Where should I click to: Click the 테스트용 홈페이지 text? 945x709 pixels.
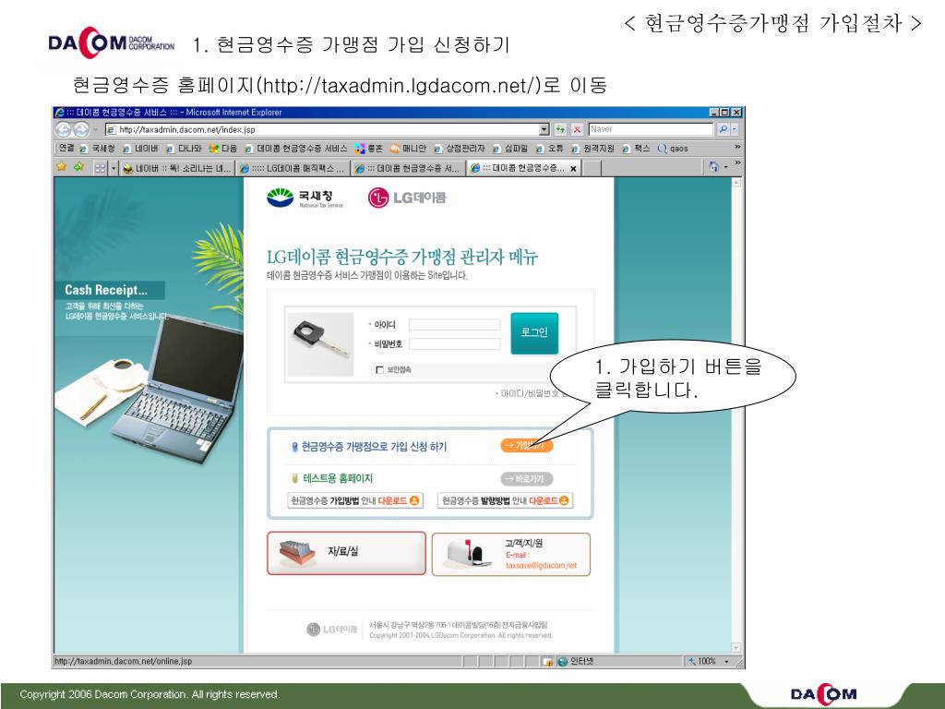coord(338,478)
